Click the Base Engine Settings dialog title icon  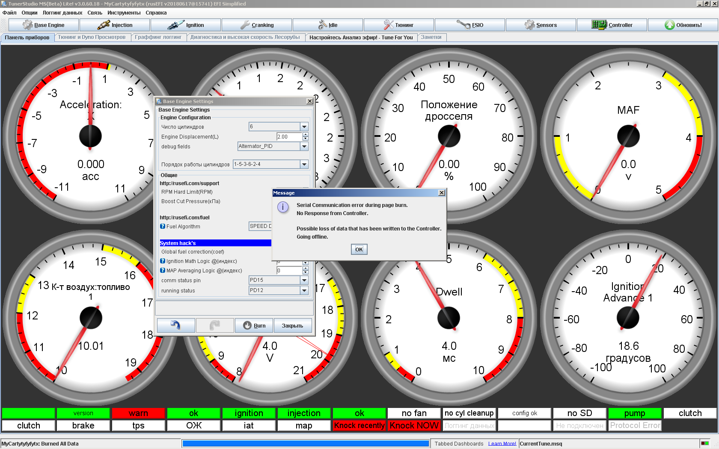coord(159,101)
